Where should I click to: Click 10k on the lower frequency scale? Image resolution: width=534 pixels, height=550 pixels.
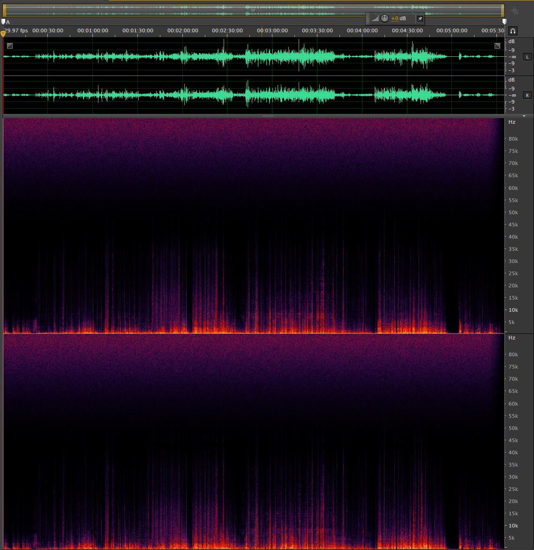pos(513,526)
